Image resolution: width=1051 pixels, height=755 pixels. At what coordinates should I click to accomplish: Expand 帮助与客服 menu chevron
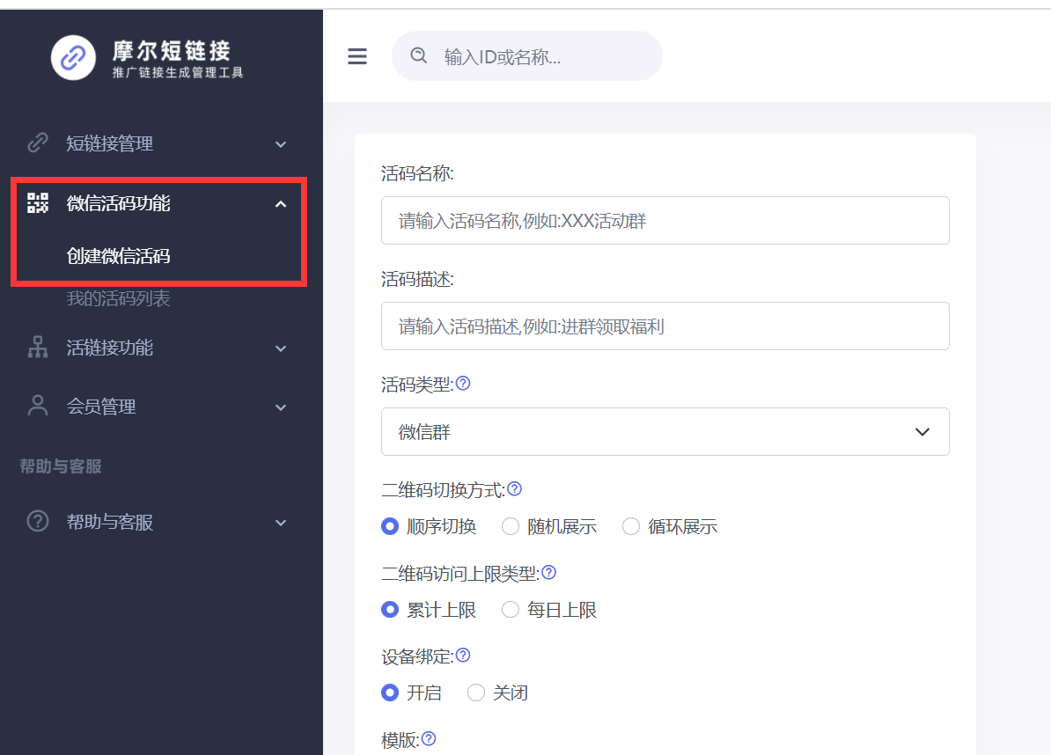coord(281,523)
